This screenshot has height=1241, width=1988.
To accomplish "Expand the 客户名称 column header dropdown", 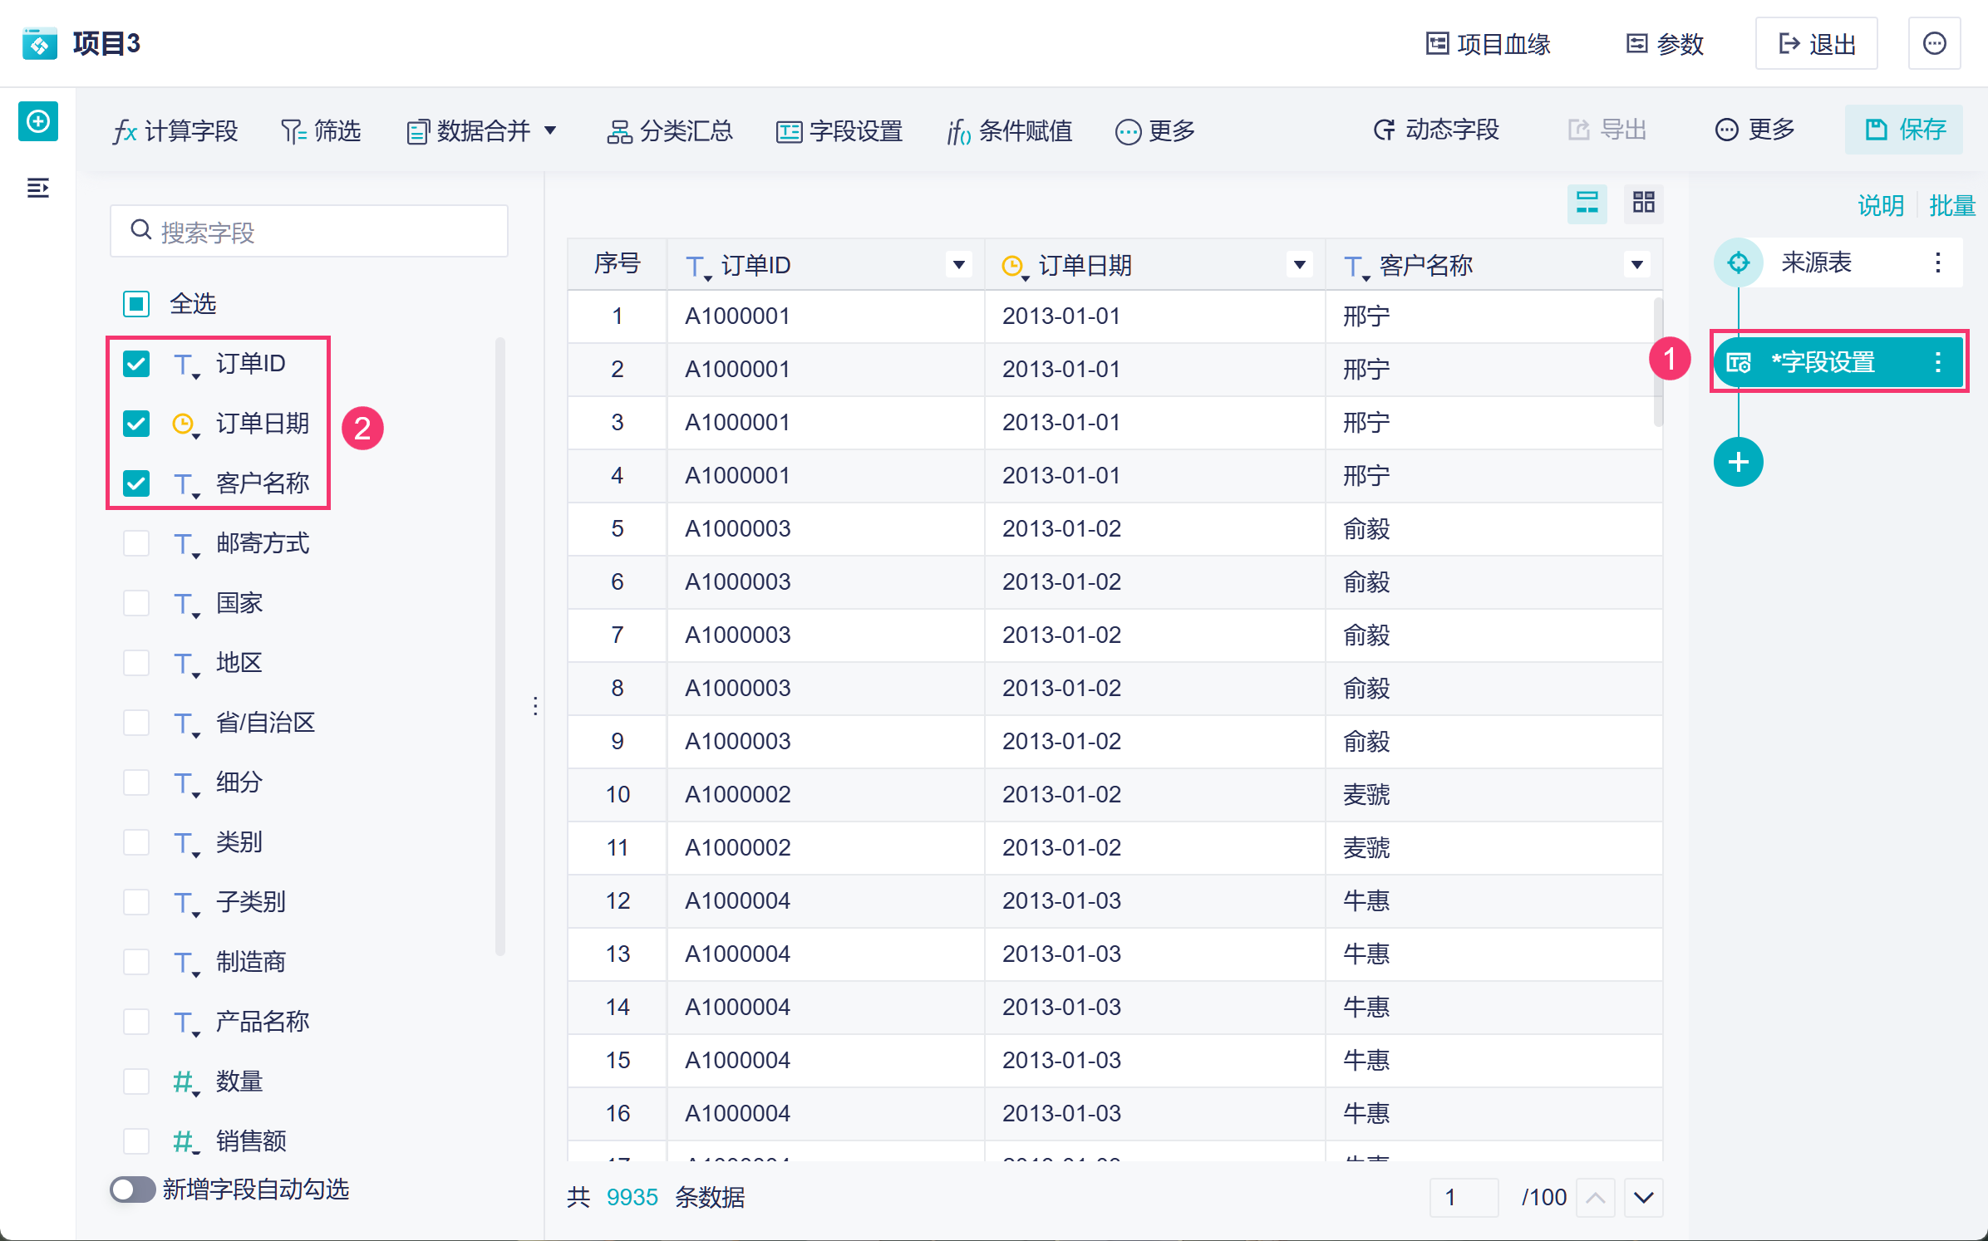I will tap(1636, 265).
